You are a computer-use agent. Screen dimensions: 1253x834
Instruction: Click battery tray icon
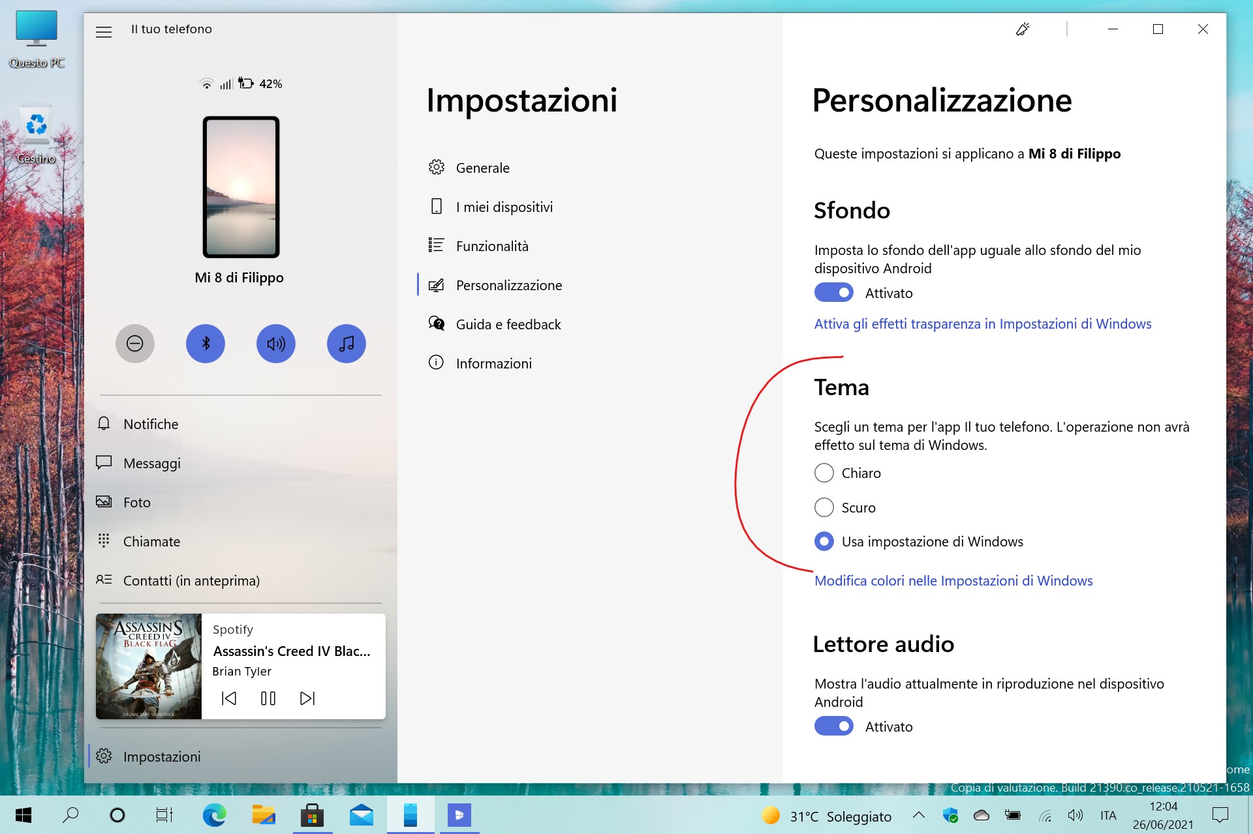pos(1013,815)
